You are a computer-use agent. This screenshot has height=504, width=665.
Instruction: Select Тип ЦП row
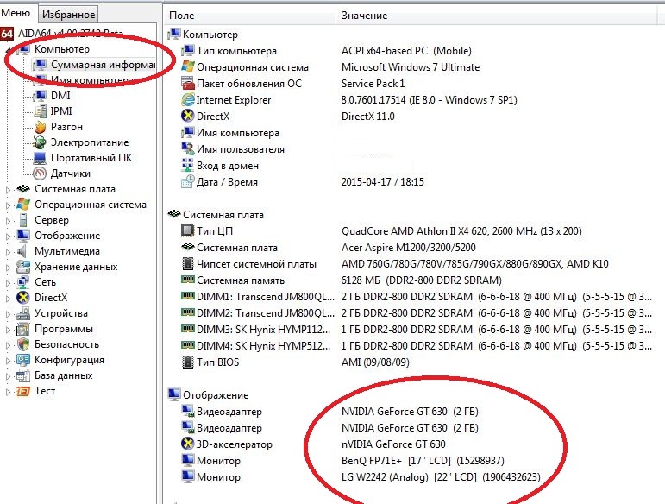pos(413,231)
